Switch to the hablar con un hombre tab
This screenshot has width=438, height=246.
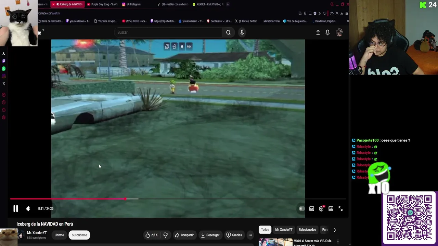click(x=173, y=4)
